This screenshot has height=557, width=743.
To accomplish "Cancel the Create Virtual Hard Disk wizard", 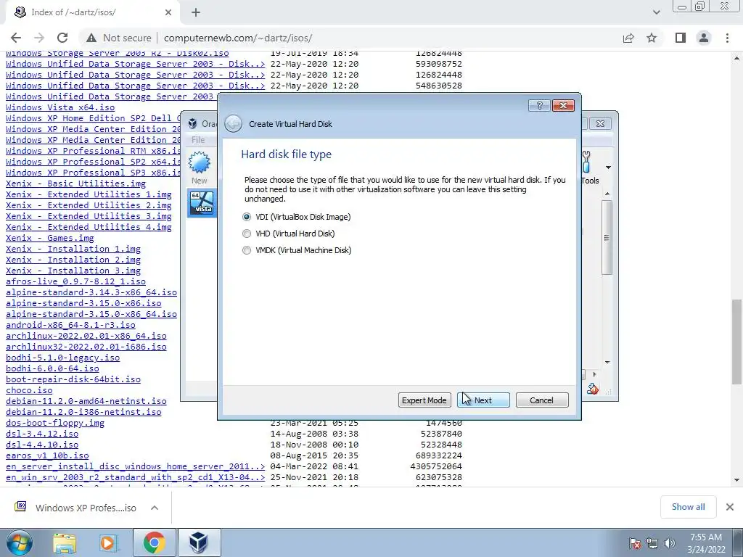I will [x=541, y=400].
